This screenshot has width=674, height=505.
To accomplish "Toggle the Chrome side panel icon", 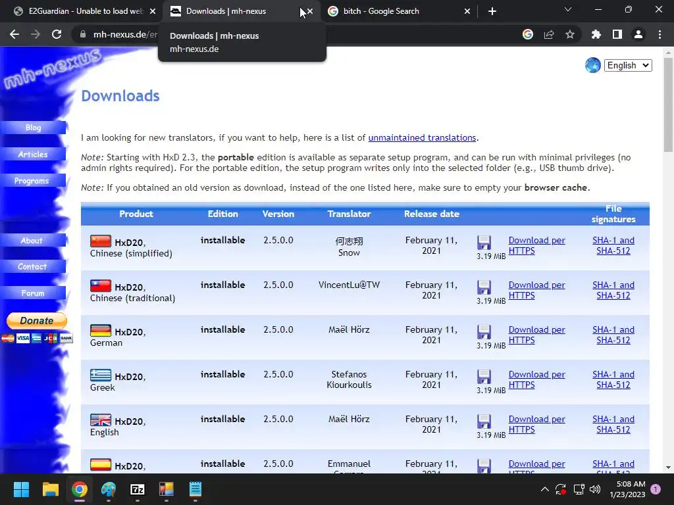I will point(617,34).
